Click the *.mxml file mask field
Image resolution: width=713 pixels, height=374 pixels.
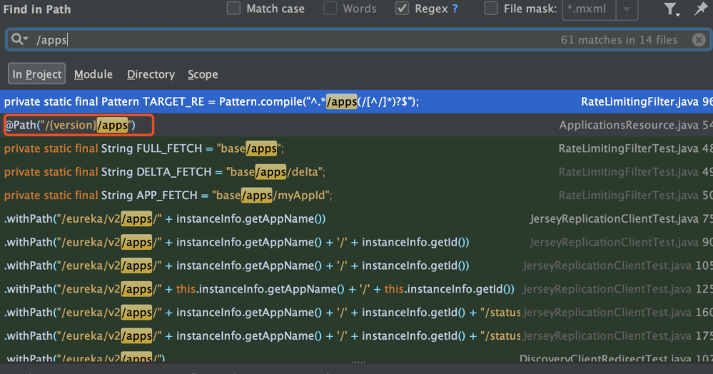point(588,9)
